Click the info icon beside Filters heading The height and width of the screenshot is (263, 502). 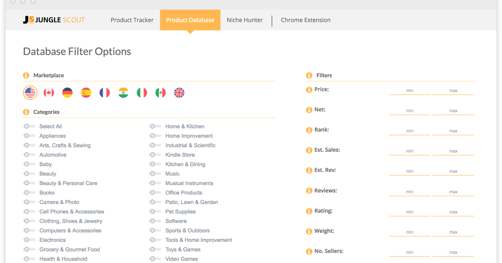tap(309, 75)
